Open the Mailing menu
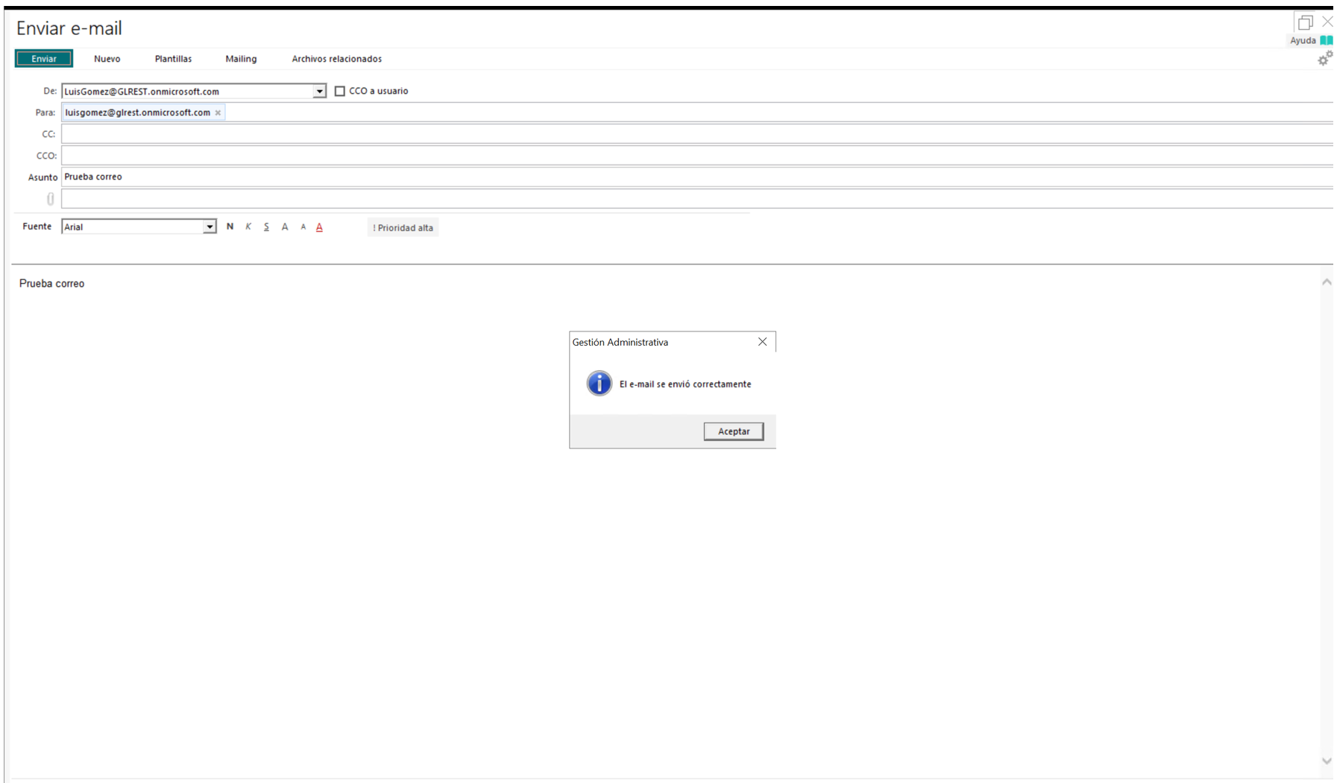This screenshot has width=1337, height=783. pos(241,59)
